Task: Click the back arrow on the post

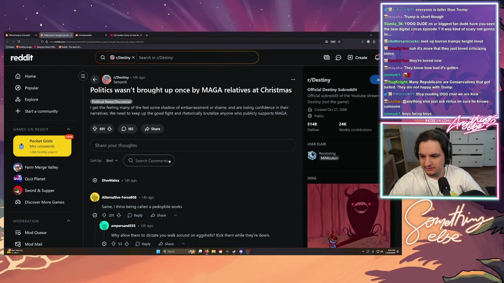Action: point(94,79)
